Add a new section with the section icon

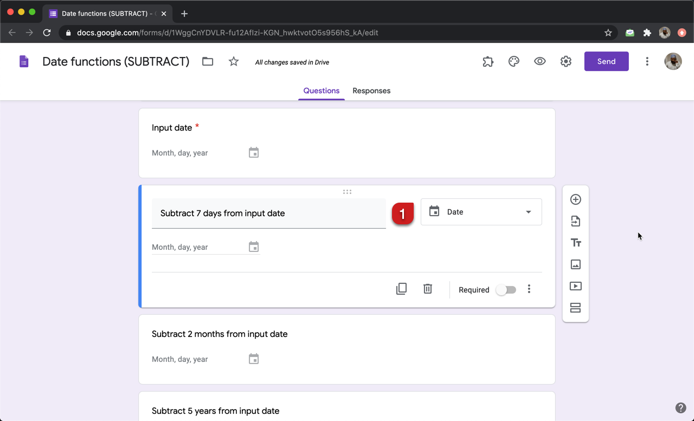[575, 308]
